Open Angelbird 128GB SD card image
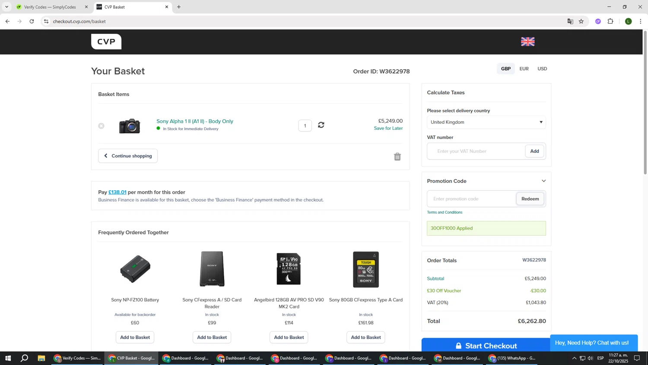This screenshot has width=648, height=365. coord(289,269)
